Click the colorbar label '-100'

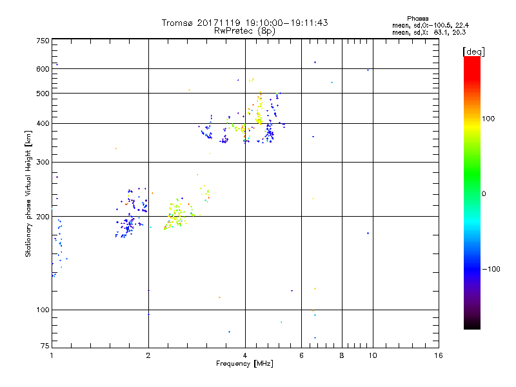click(491, 269)
